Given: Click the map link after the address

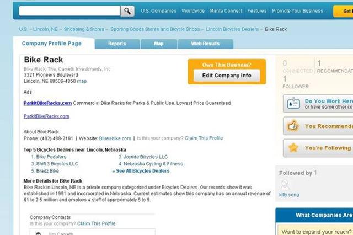Looking at the screenshot, I should [82, 81].
